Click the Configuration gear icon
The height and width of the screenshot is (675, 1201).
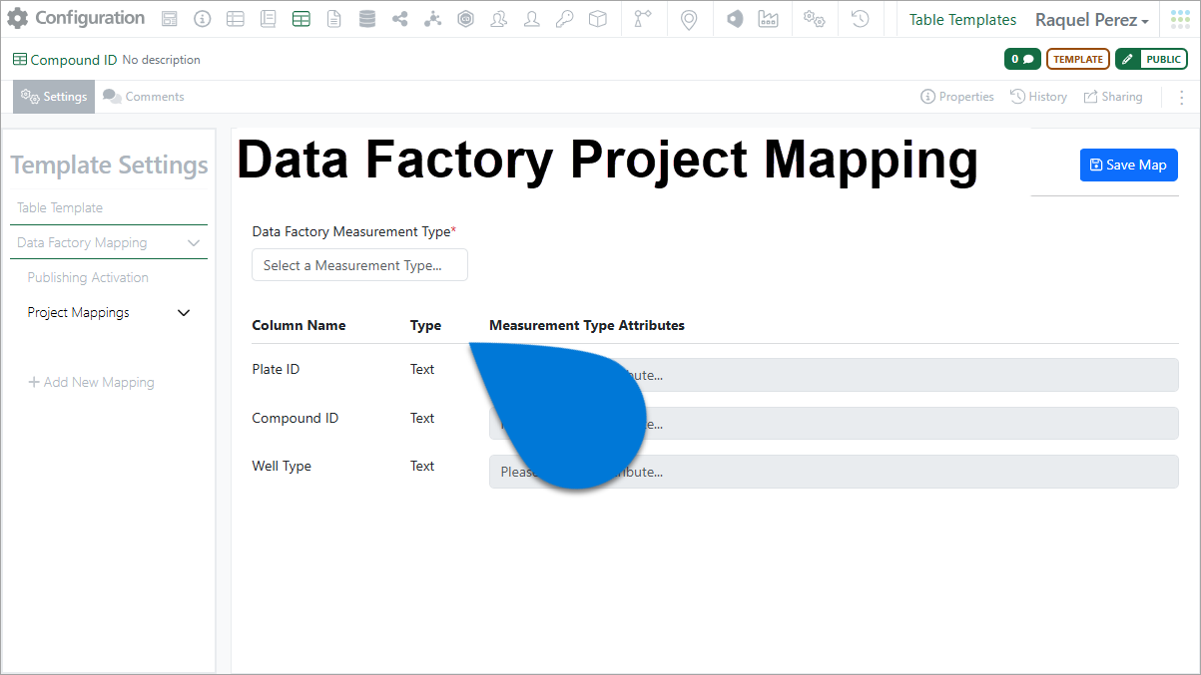(x=18, y=19)
